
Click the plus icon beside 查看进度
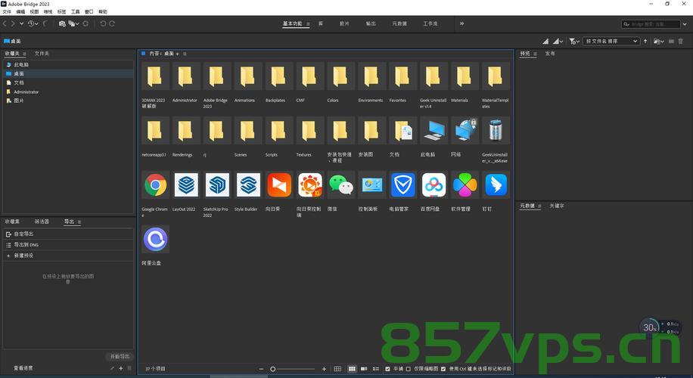(x=120, y=368)
